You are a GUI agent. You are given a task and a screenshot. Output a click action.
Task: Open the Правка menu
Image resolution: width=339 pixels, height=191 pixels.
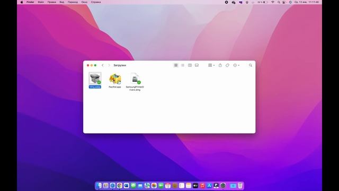[52, 2]
